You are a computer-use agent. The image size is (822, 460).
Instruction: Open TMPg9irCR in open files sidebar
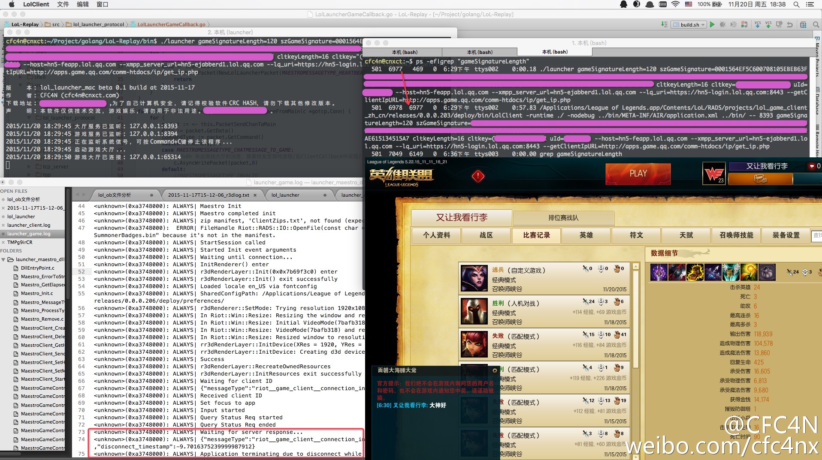(x=20, y=242)
